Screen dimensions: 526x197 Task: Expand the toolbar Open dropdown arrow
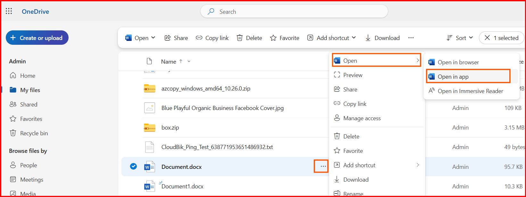[153, 38]
